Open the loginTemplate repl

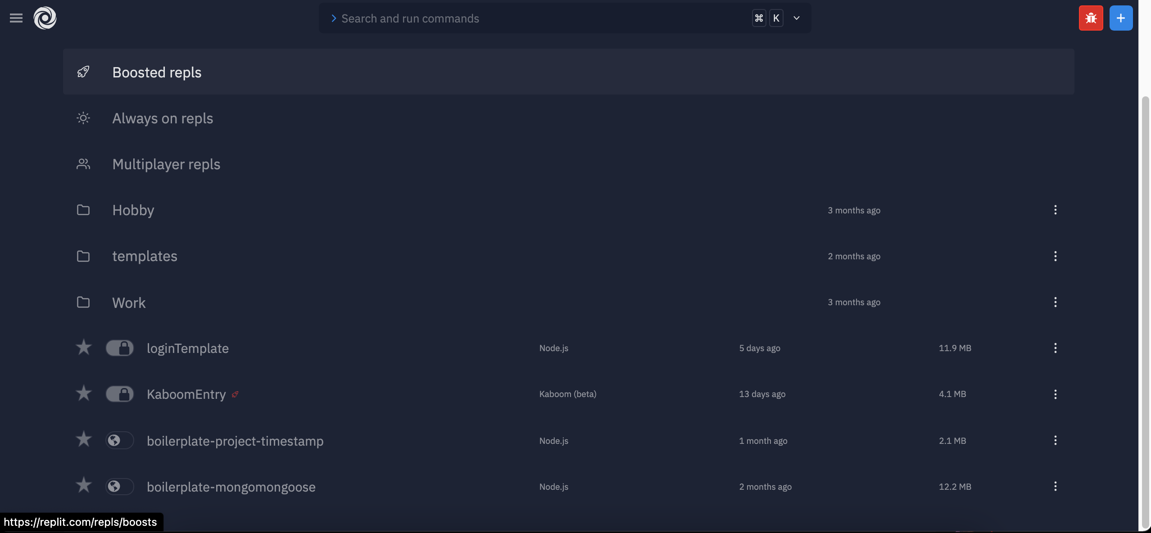click(188, 348)
